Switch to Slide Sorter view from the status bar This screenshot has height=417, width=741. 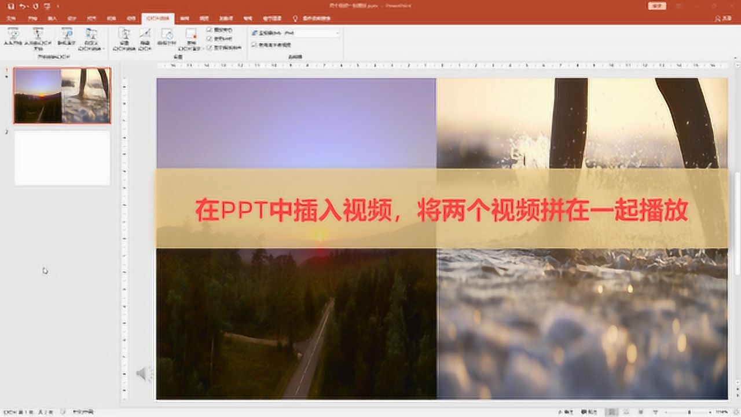[628, 412]
